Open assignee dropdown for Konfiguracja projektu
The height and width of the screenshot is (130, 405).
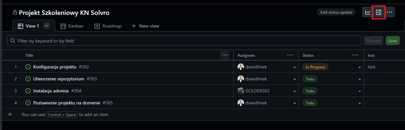[x=295, y=67]
